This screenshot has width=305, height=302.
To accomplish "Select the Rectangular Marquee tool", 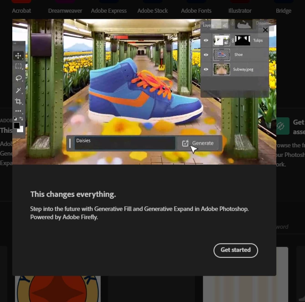I will pos(19,66).
